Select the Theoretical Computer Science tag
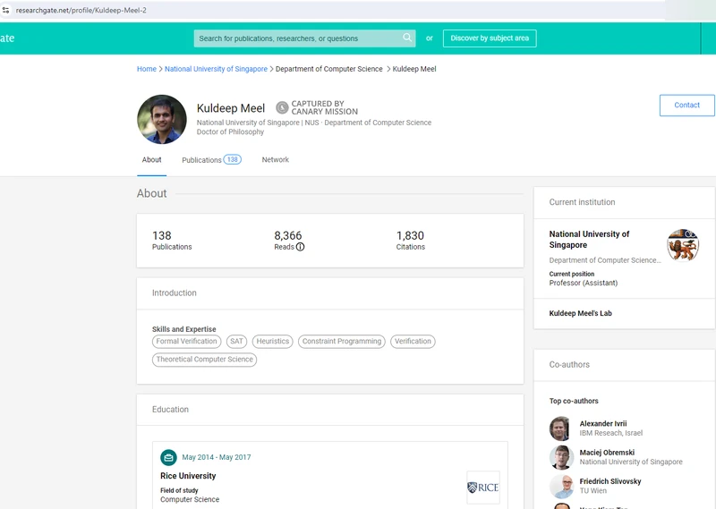Image resolution: width=716 pixels, height=509 pixels. [204, 360]
